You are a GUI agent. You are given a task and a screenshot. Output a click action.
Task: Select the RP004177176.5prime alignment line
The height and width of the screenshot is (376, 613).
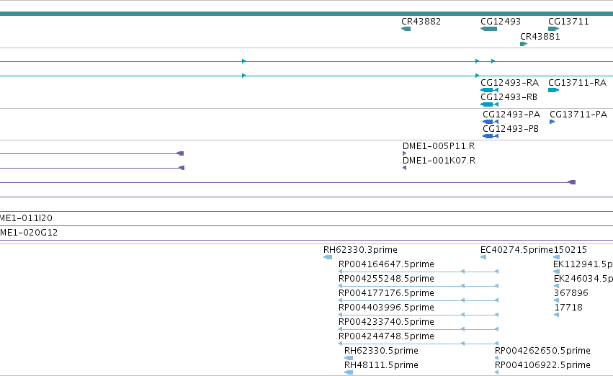pos(419,300)
